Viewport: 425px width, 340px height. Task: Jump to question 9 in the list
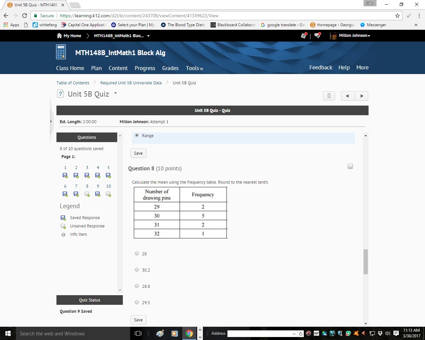tap(98, 186)
